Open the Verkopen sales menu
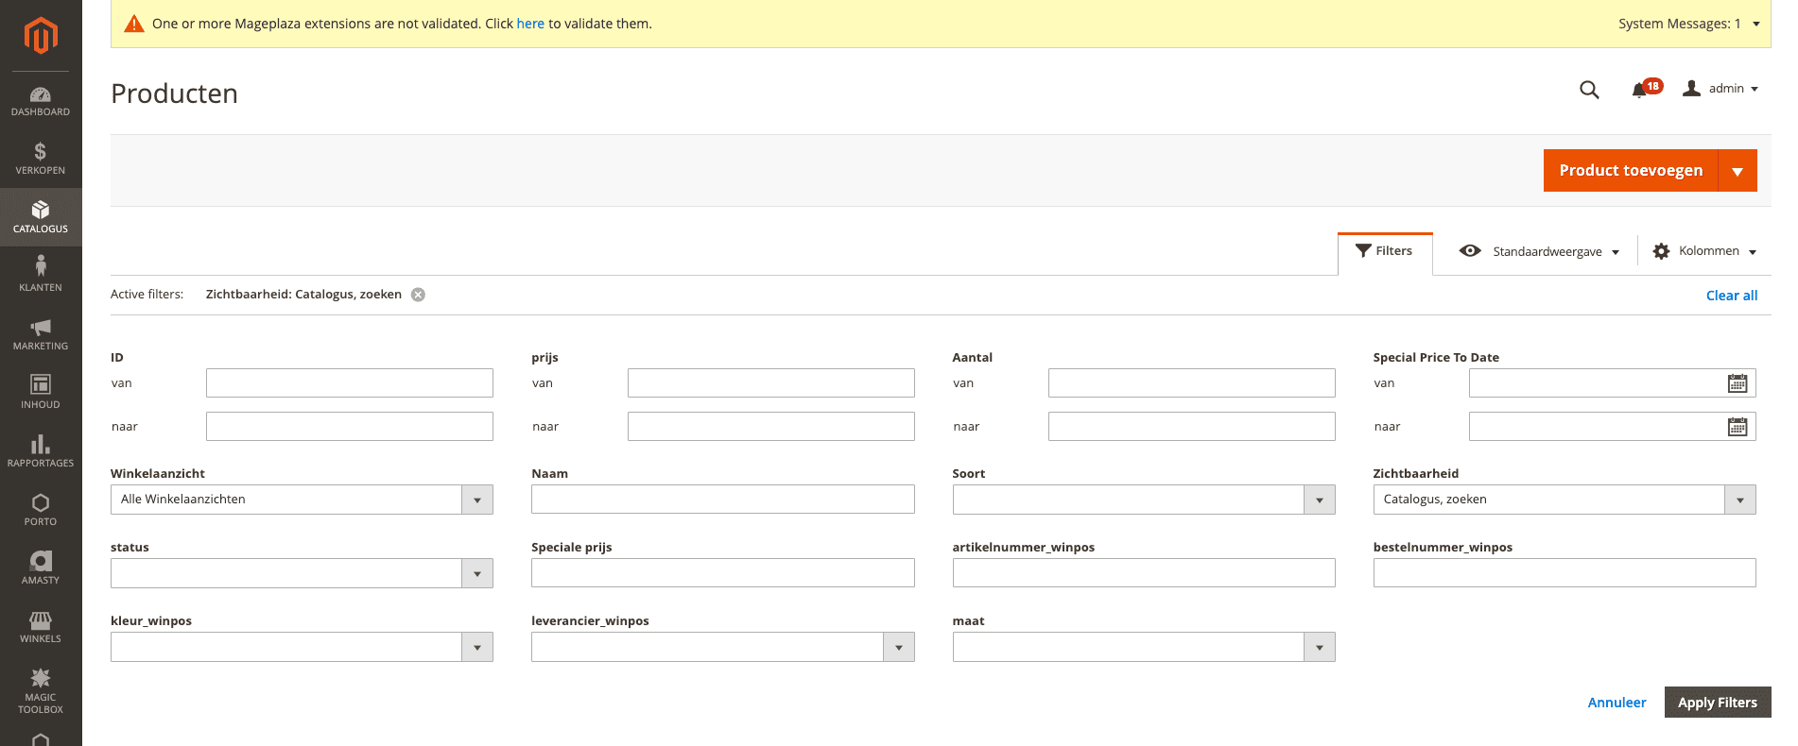Image resolution: width=1798 pixels, height=746 pixels. click(x=41, y=159)
